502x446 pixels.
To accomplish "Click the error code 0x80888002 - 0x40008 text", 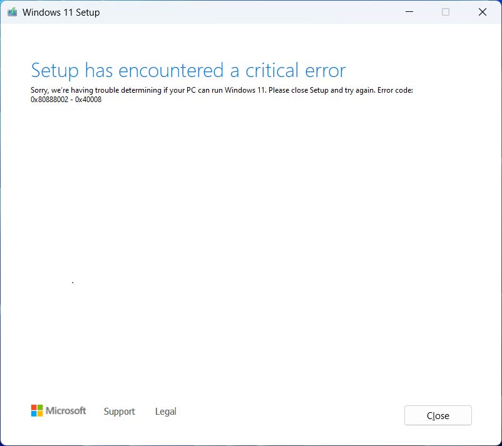I will 66,100.
